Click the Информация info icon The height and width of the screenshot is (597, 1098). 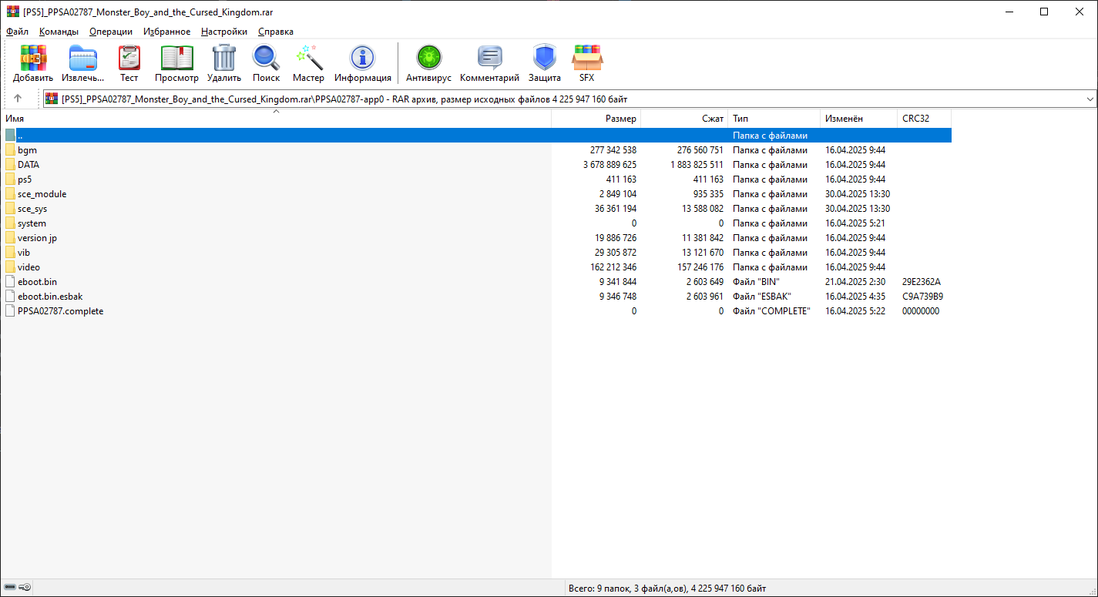[362, 63]
